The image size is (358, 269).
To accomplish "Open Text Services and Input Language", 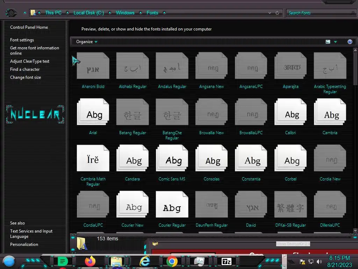I will coord(31,234).
